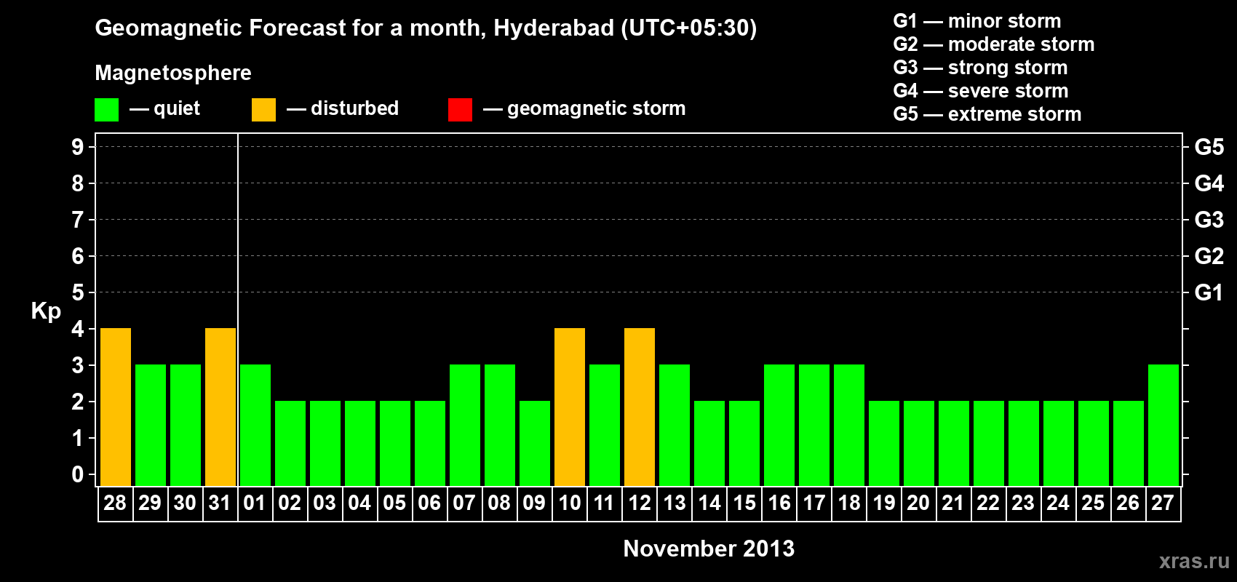Click the 'G2 — moderate storm' legend line
Image resolution: width=1237 pixels, height=582 pixels.
point(994,44)
